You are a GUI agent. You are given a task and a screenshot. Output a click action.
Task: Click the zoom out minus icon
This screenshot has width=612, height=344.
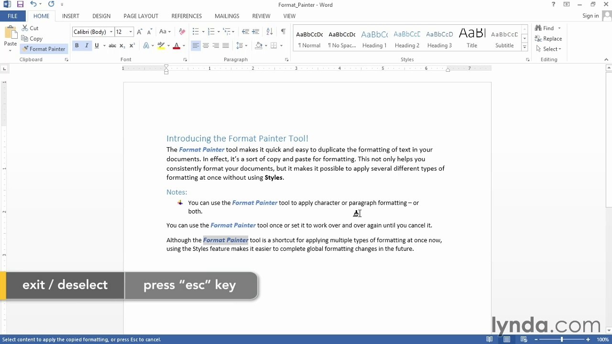point(536,339)
